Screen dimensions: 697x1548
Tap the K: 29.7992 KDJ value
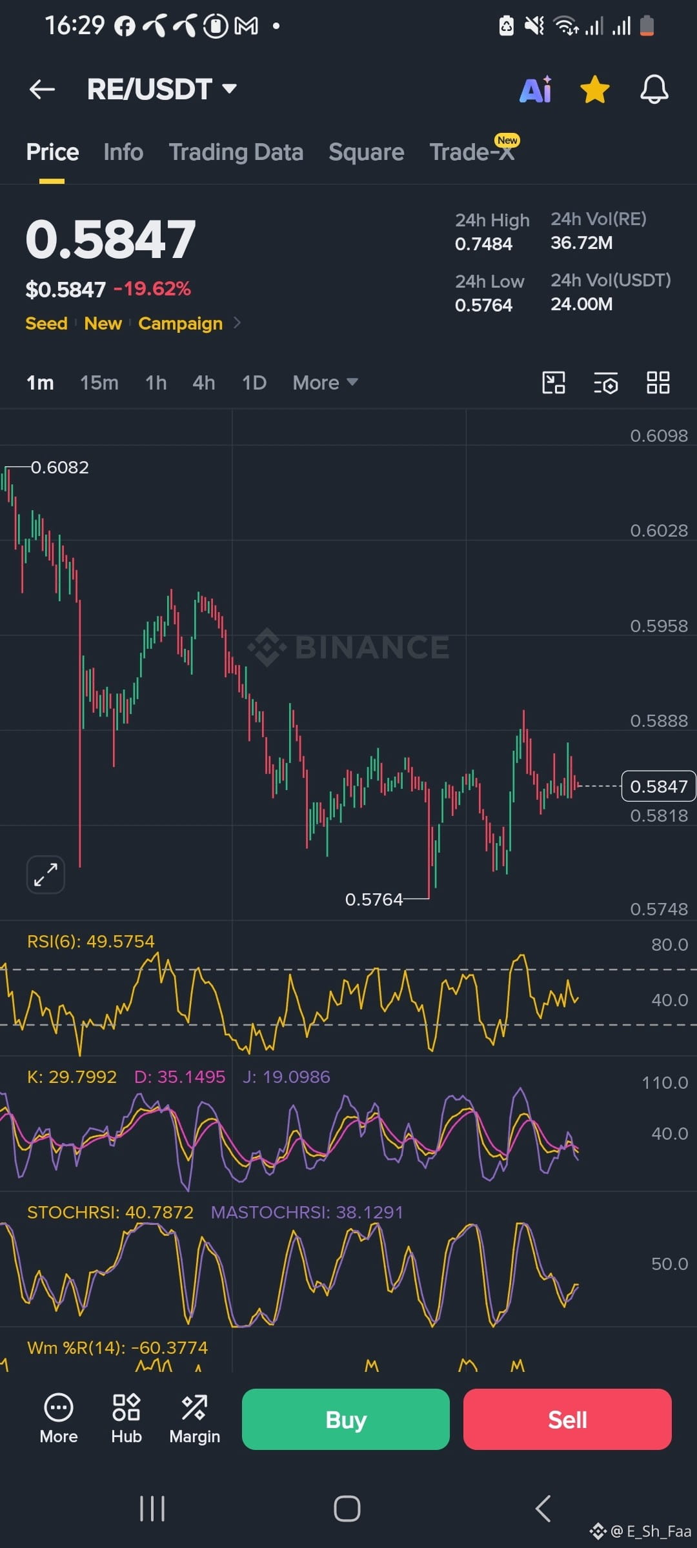[72, 1077]
